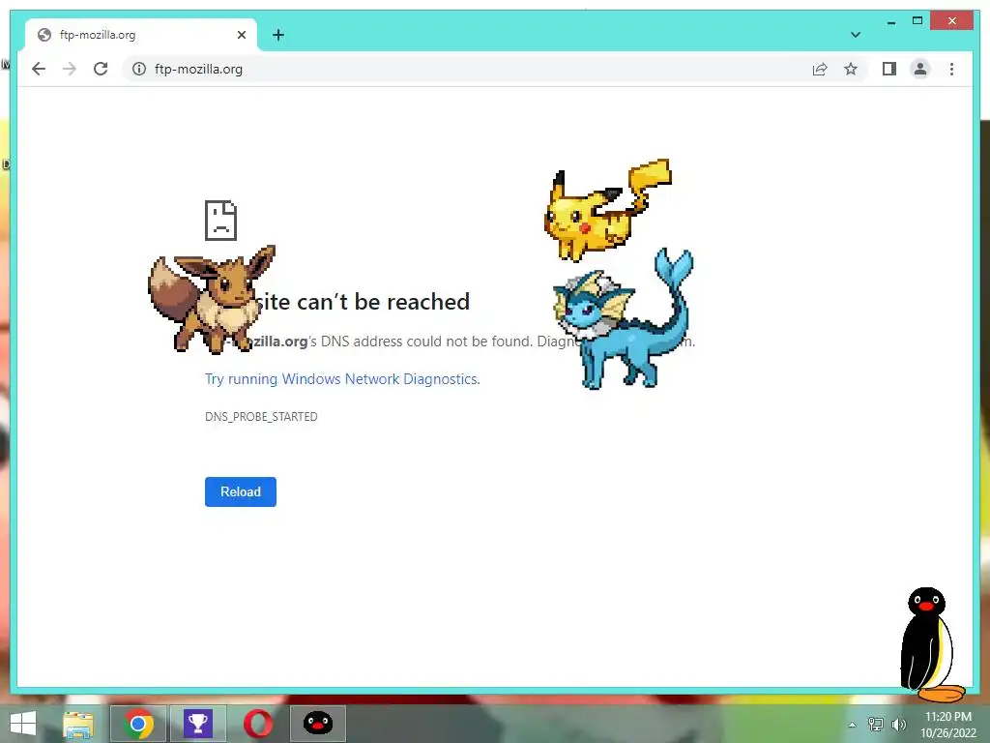Show hidden system tray icons arrow
This screenshot has height=743, width=990.
point(853,725)
